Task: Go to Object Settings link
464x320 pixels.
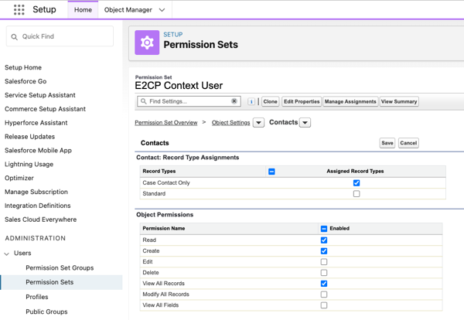Action: (230, 123)
